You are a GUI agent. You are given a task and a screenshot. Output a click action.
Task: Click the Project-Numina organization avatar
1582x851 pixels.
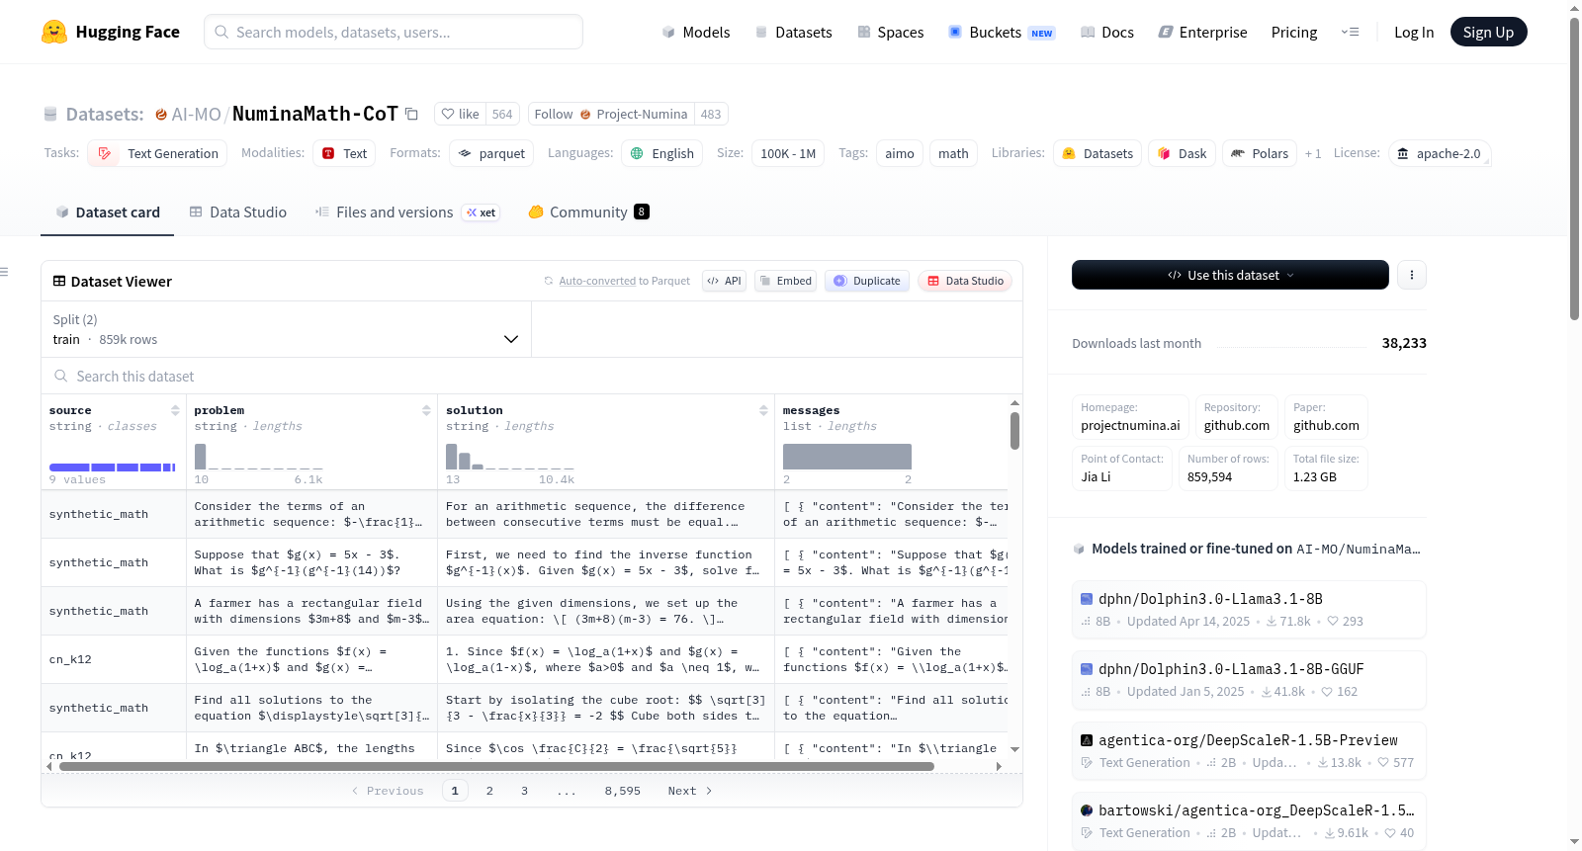coord(585,114)
